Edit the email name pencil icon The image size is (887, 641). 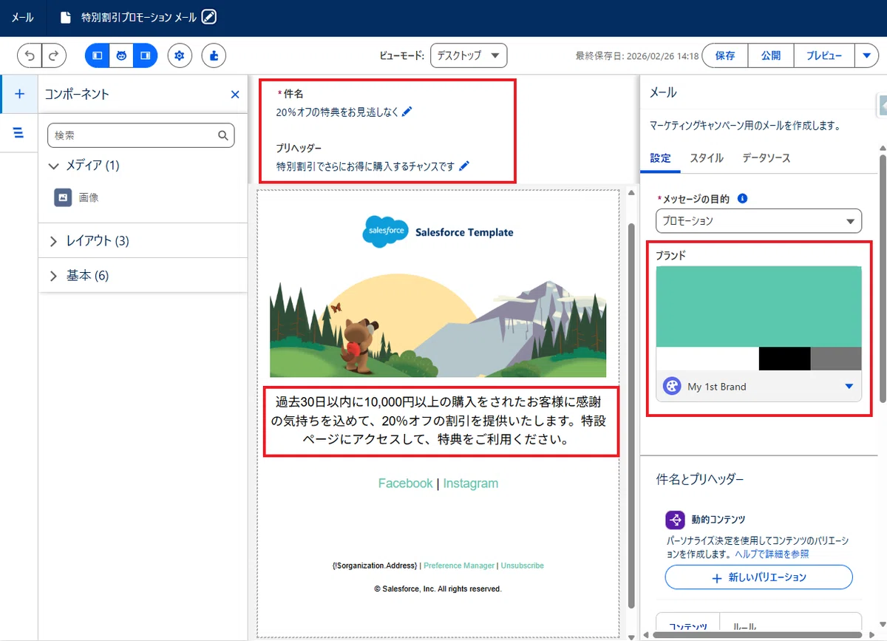point(209,17)
